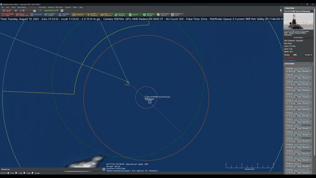Screen dimensions: 316x178
Task: Click the double red circles toolbar icon
Action: 8,11
